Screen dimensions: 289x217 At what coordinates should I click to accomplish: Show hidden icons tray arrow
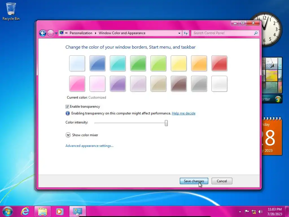(240, 212)
